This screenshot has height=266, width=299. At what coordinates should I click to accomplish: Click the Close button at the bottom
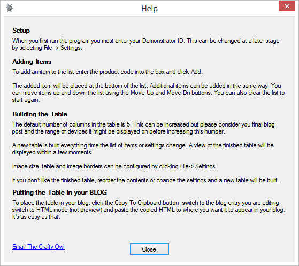[149, 249]
